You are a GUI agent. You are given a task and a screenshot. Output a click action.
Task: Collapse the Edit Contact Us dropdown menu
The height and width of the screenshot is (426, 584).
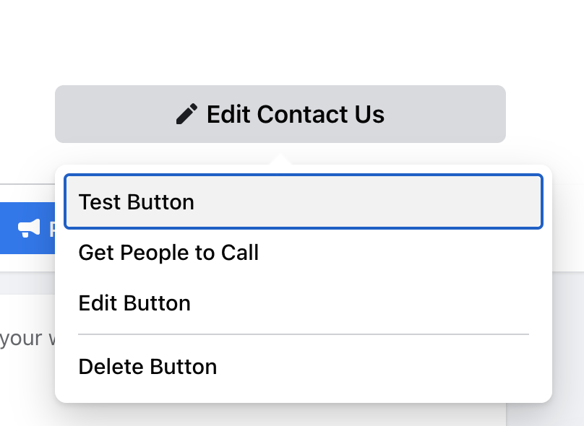280,114
